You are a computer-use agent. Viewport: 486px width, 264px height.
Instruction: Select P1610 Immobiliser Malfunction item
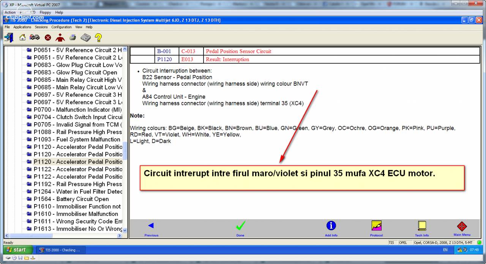[x=73, y=214]
